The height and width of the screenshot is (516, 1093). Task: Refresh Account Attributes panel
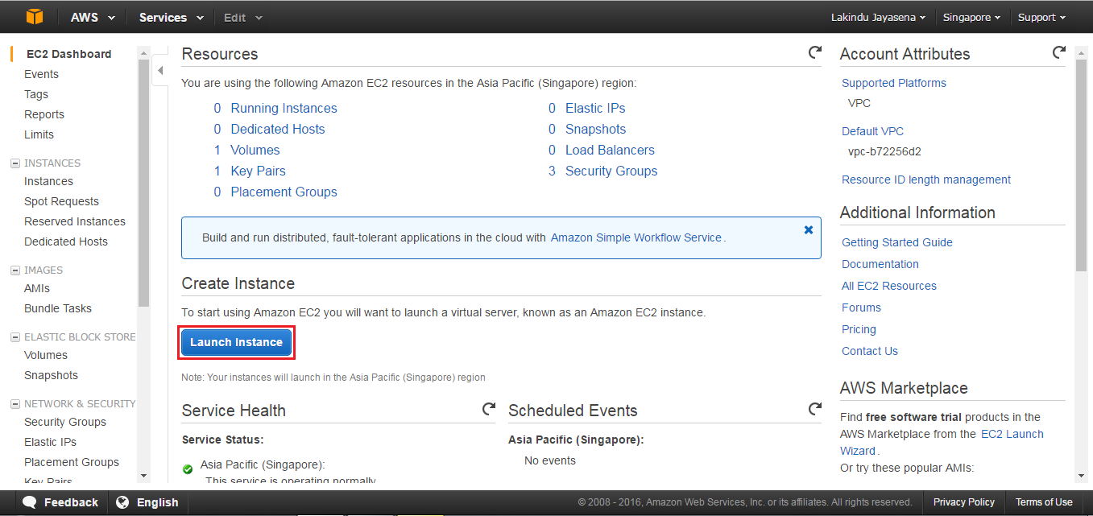[x=1059, y=52]
